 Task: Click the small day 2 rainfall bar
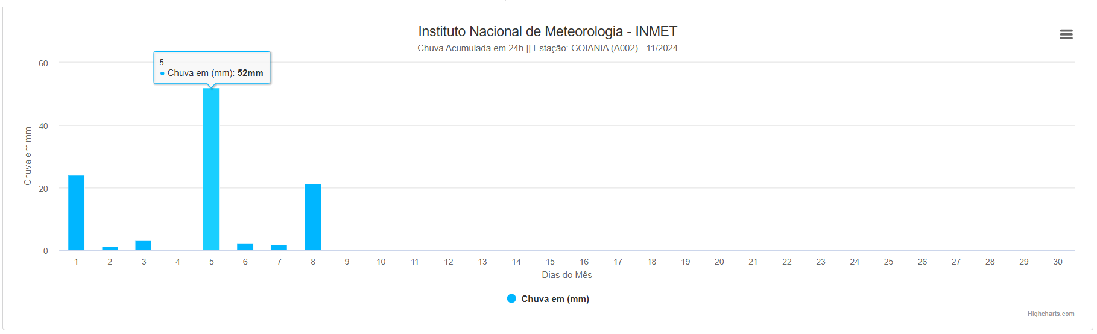click(110, 248)
